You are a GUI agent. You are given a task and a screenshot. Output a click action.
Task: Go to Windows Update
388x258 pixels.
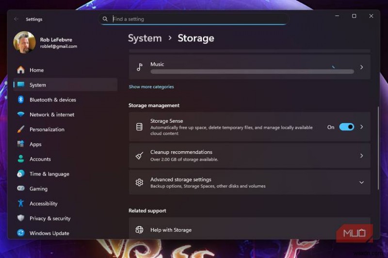click(65, 233)
